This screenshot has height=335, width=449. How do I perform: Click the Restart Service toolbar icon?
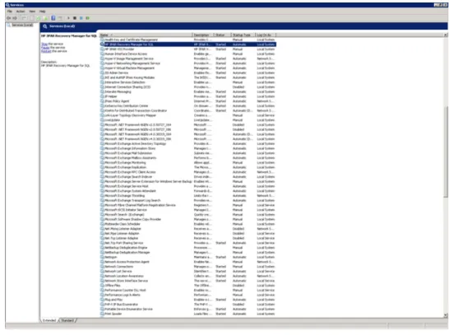click(88, 18)
